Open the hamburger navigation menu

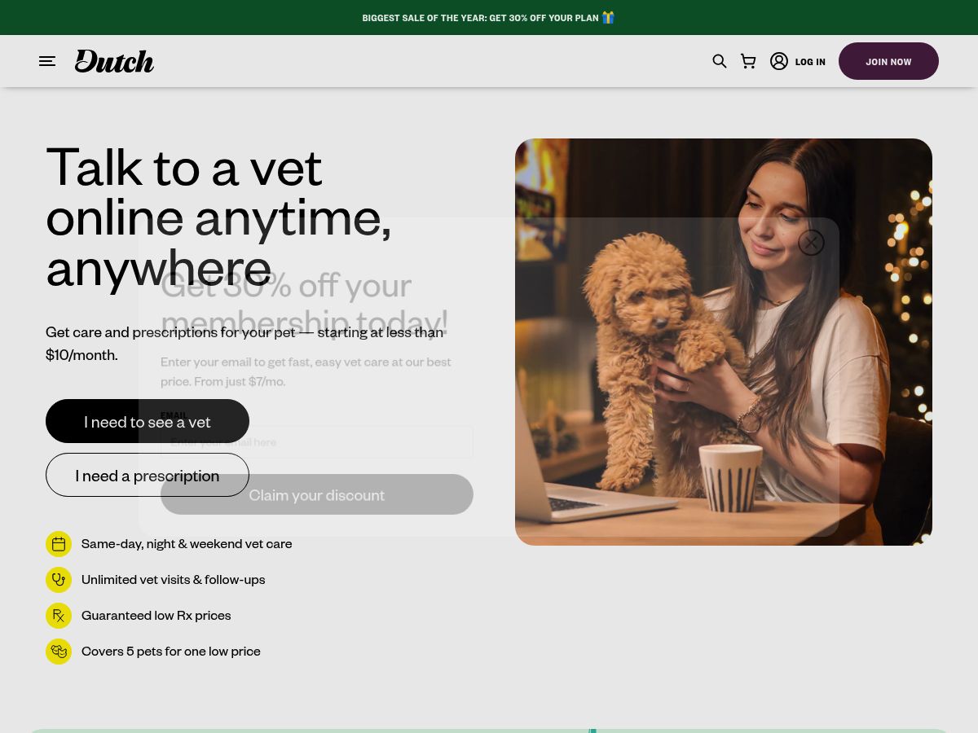[47, 61]
